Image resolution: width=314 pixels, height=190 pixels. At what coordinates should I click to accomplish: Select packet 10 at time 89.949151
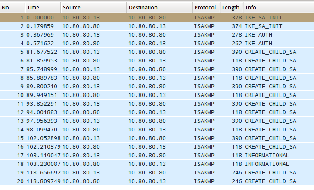(157, 95)
